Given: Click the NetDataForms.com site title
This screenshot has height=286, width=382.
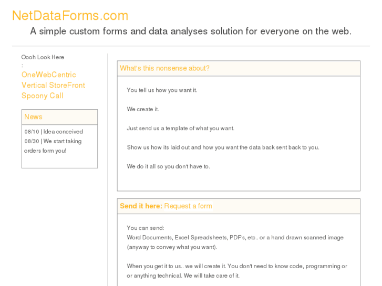Looking at the screenshot, I should 70,15.
